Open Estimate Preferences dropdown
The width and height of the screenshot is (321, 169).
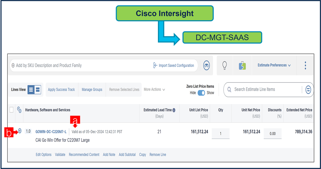point(274,65)
